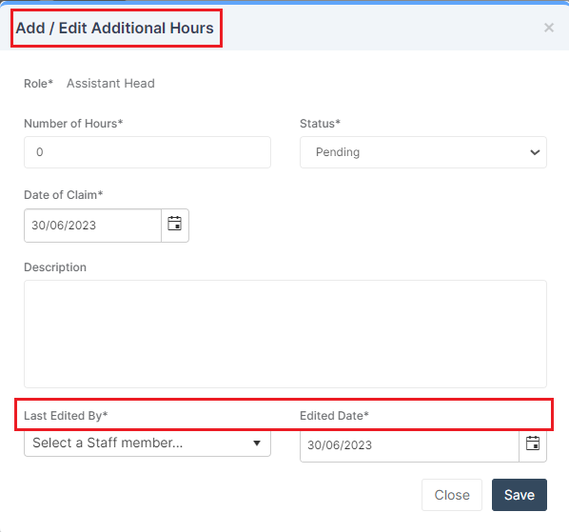The image size is (569, 532).
Task: Open the Edited Date calendar picker
Action: [x=532, y=444]
